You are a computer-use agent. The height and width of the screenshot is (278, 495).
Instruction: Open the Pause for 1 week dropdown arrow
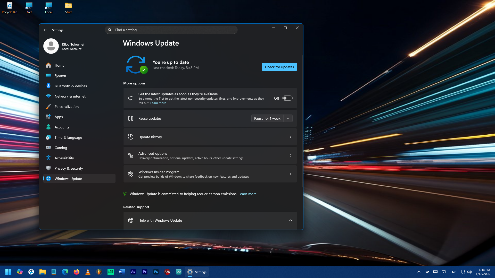point(288,118)
